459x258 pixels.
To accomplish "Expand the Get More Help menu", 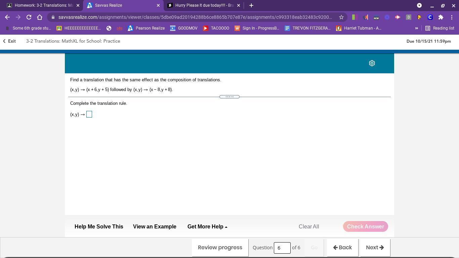I will pyautogui.click(x=207, y=226).
